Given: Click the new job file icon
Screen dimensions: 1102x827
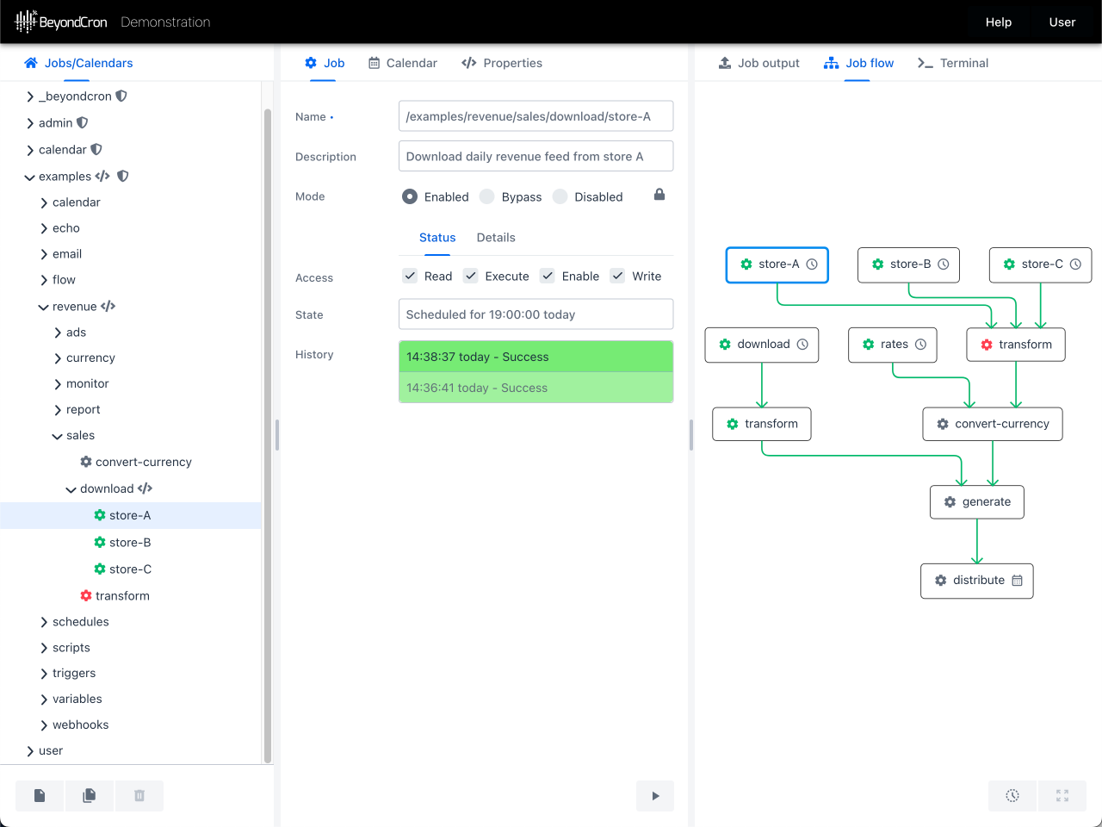Looking at the screenshot, I should tap(40, 796).
